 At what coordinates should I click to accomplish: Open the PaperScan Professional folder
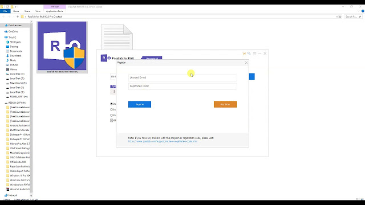click(19, 166)
